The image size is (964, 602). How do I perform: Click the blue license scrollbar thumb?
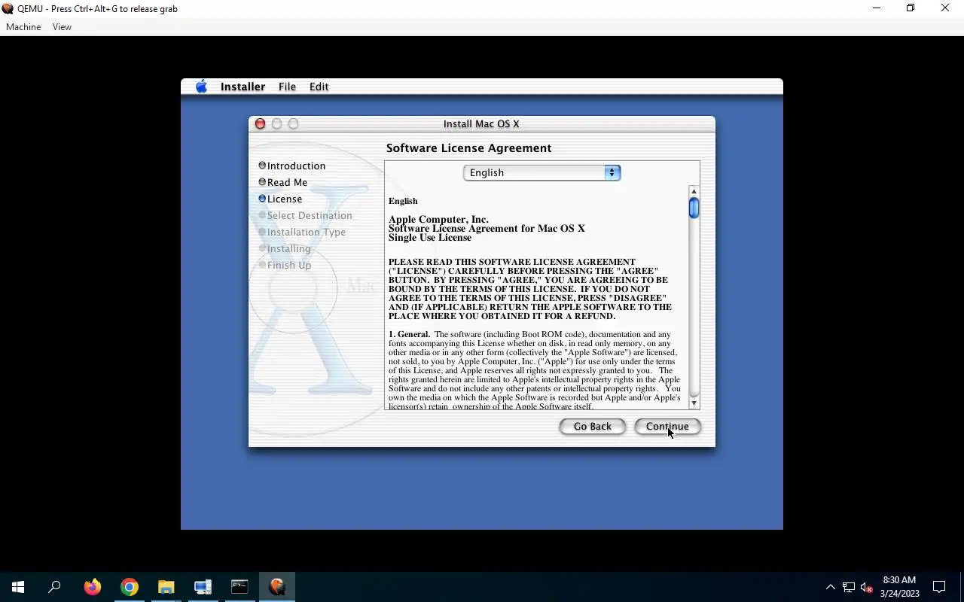tap(694, 208)
